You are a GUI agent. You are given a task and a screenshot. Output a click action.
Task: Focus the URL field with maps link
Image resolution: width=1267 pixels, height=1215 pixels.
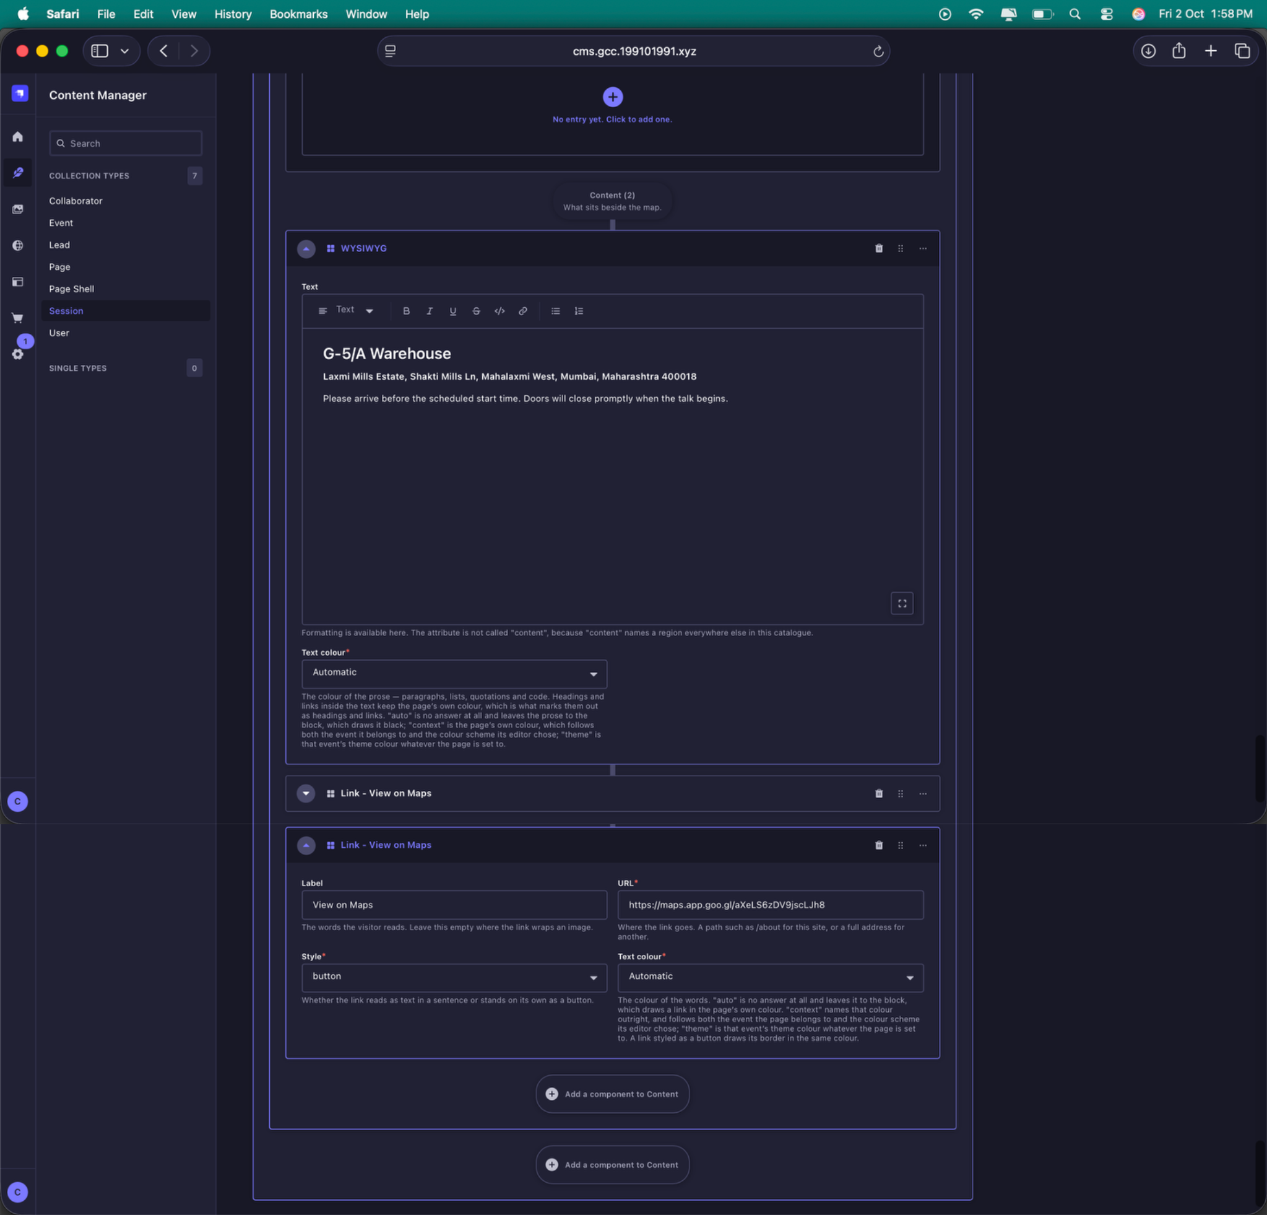click(x=770, y=905)
